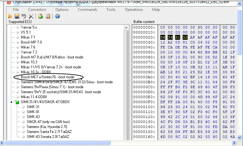Viewport: 243px width, 146px height.
Task: Click the arrow icon beside Mikas 10.3
Action: [x=17, y=62]
